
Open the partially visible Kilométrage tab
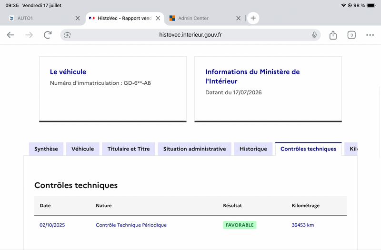[x=351, y=149]
